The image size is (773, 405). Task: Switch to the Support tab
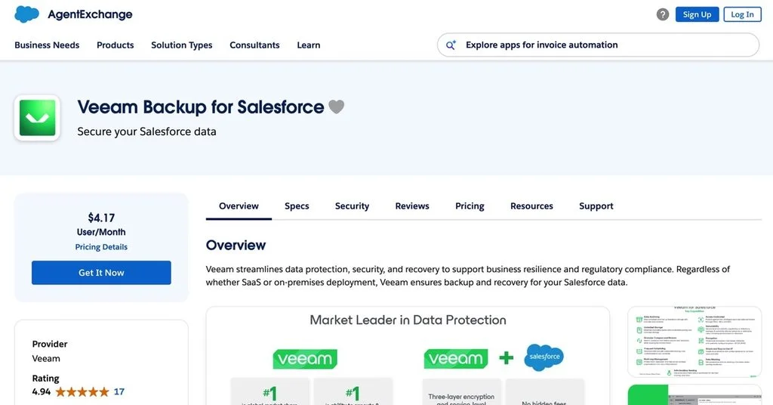[596, 206]
